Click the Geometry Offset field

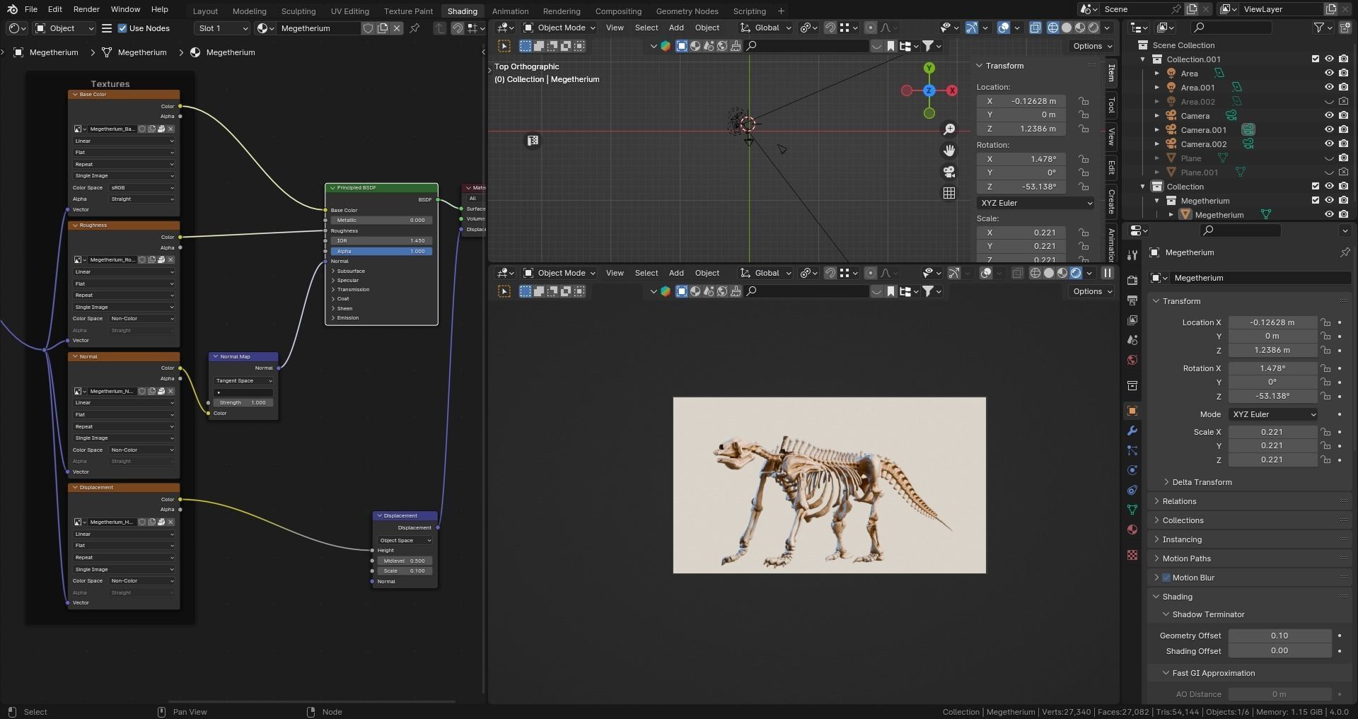pyautogui.click(x=1279, y=636)
